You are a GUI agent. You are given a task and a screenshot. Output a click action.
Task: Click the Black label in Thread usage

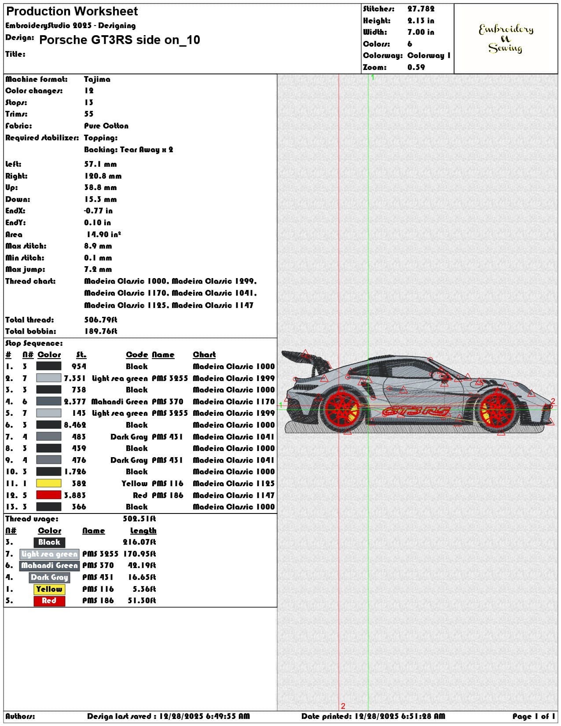tap(49, 542)
